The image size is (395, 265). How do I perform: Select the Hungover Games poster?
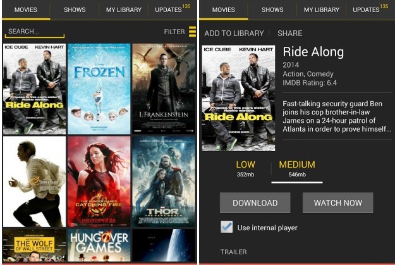(99, 245)
